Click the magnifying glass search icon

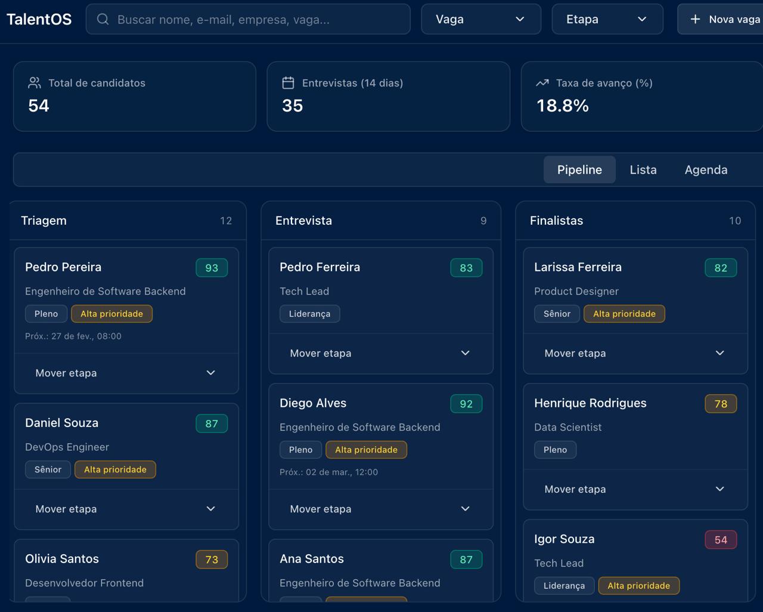[x=103, y=19]
